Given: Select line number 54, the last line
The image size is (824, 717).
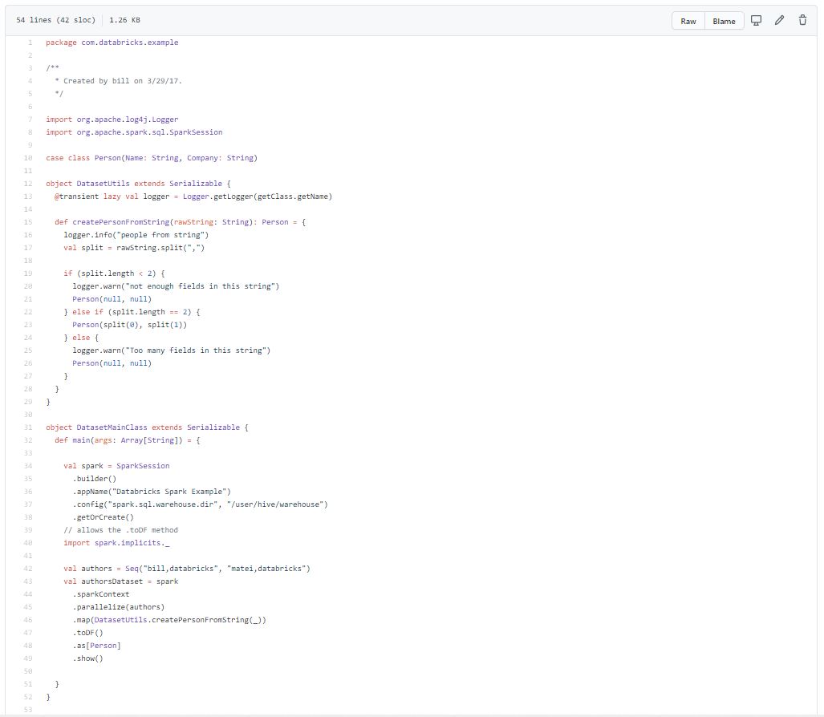Looking at the screenshot, I should click(x=27, y=715).
